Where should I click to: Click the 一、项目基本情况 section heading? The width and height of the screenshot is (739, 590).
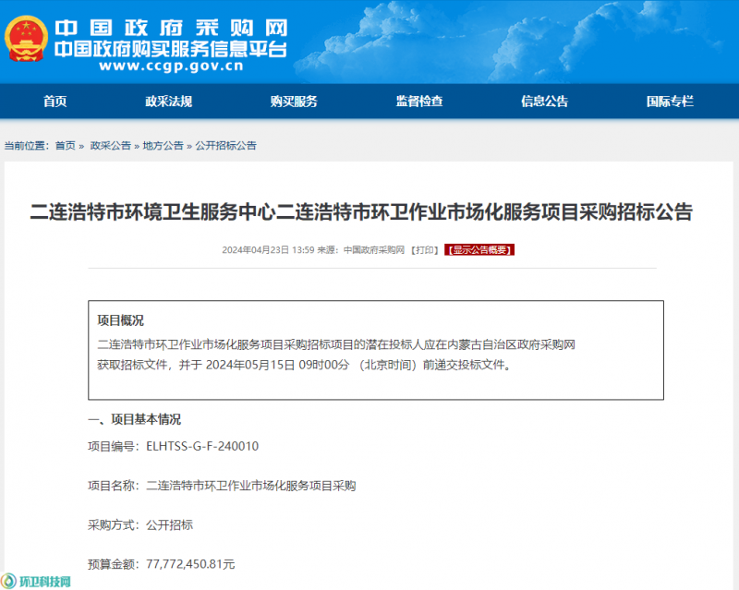[x=134, y=419]
